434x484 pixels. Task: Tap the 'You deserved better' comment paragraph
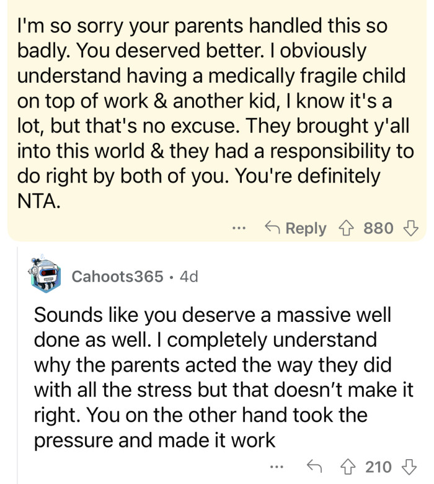tap(216, 113)
